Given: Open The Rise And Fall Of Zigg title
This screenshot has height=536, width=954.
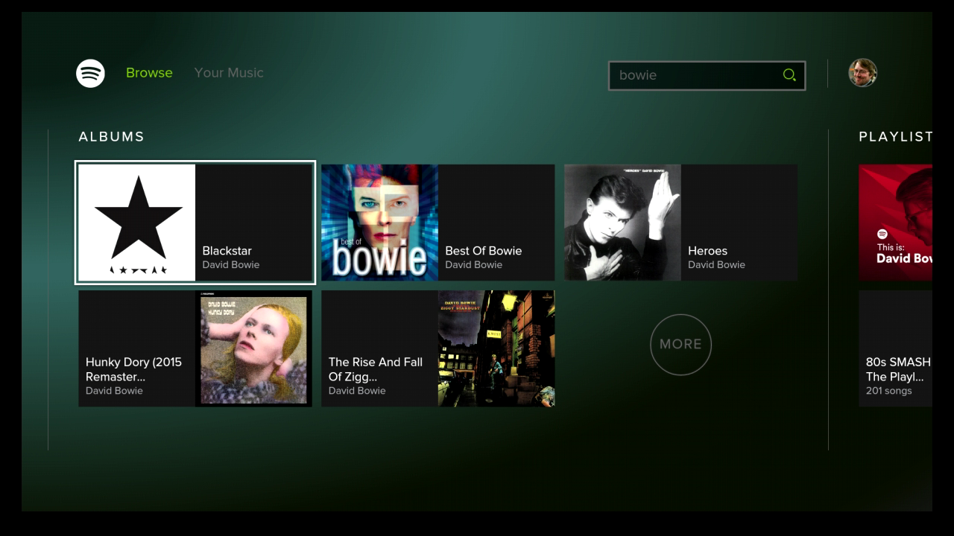Looking at the screenshot, I should coord(376,369).
